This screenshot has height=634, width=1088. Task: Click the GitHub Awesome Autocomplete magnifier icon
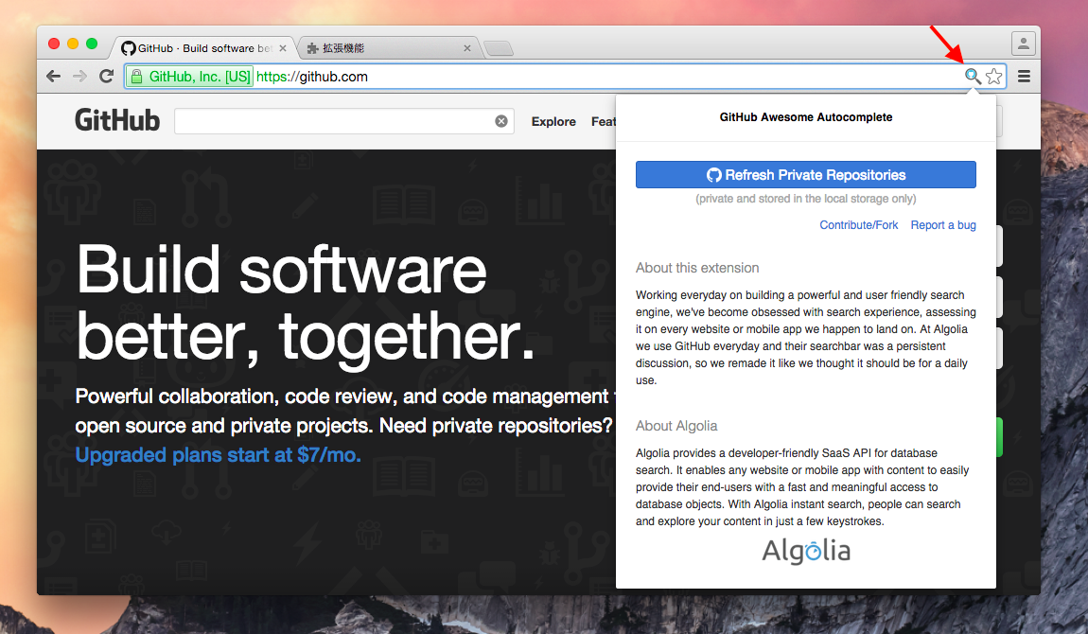(x=973, y=77)
